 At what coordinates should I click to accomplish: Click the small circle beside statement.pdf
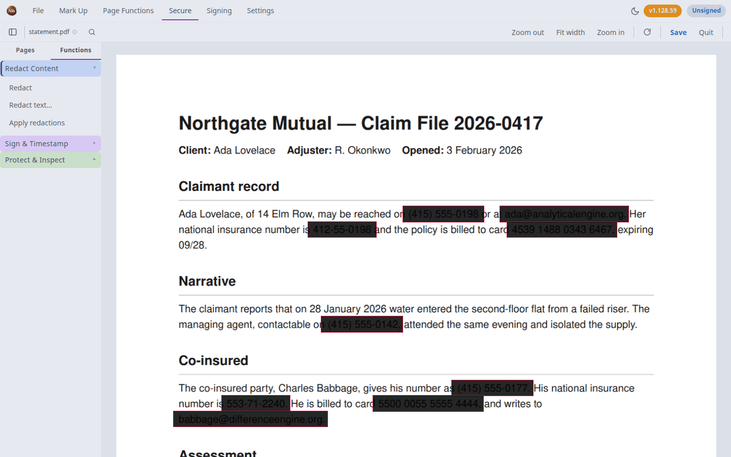pos(75,32)
